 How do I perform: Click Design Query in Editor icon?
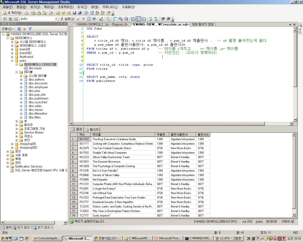point(101,19)
